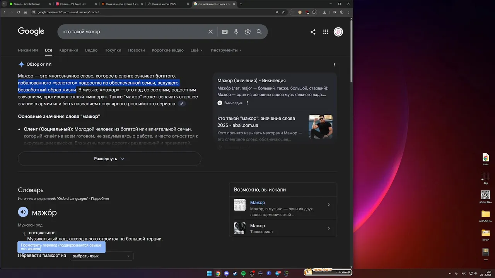Select the Покупки search tab
495x278 pixels.
pos(113,50)
